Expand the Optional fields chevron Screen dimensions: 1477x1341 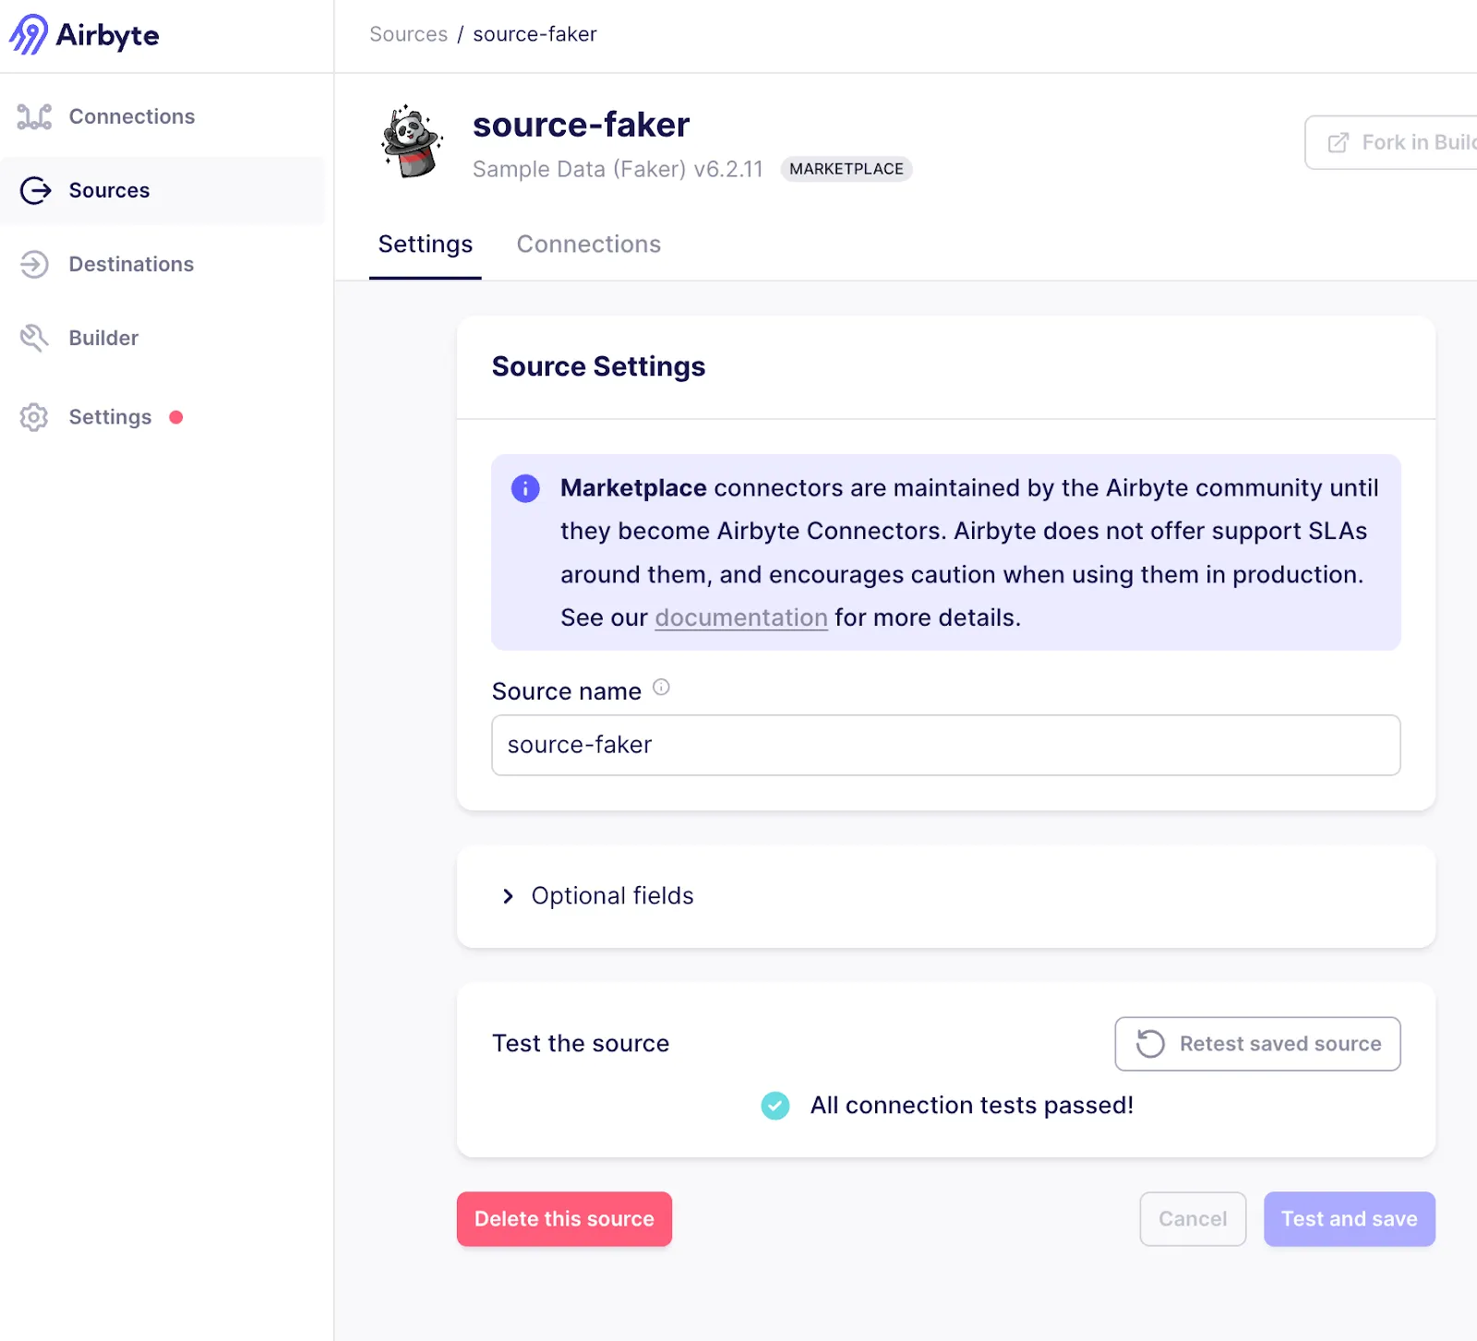(x=508, y=896)
